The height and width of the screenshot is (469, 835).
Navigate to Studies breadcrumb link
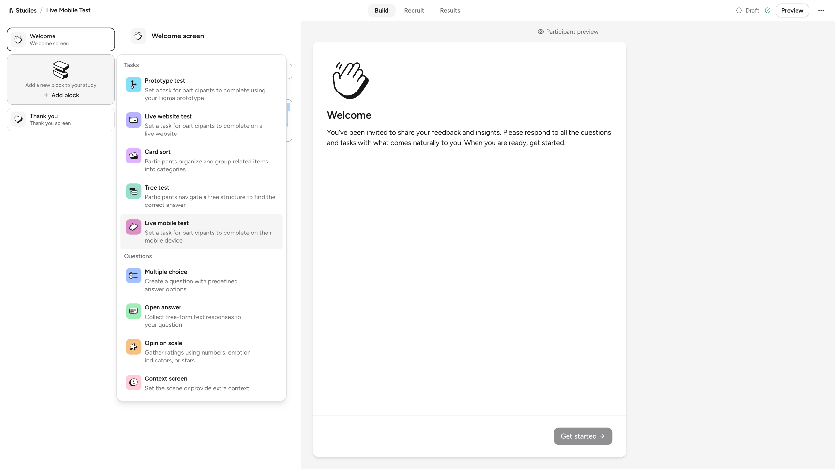pos(26,10)
